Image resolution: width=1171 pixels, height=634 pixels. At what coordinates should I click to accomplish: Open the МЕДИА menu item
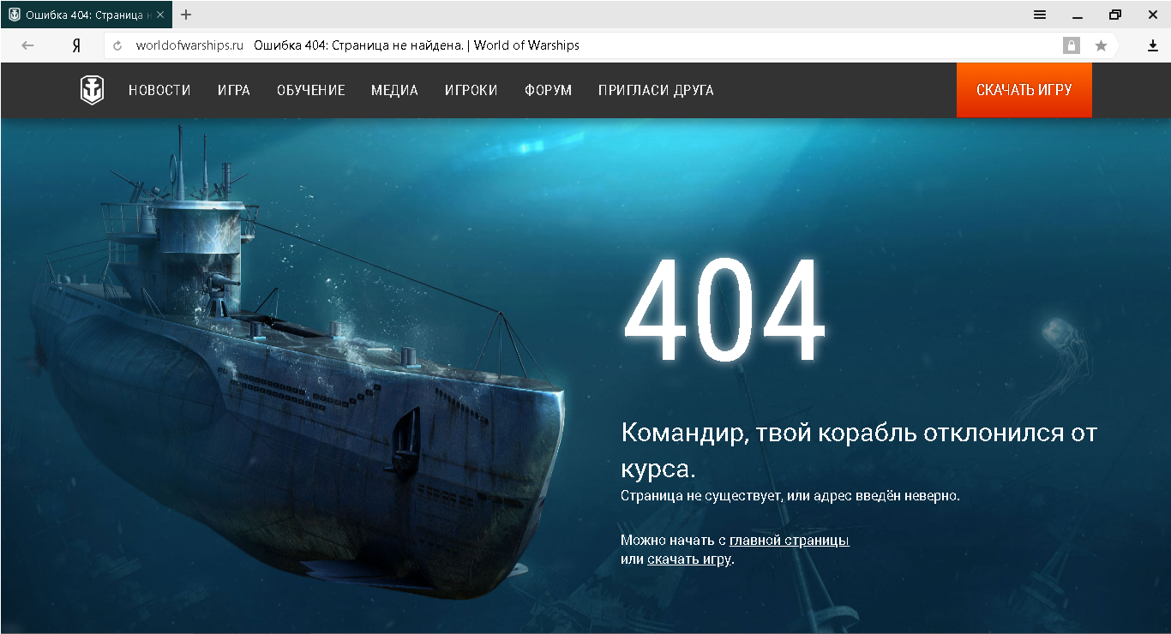click(x=394, y=90)
